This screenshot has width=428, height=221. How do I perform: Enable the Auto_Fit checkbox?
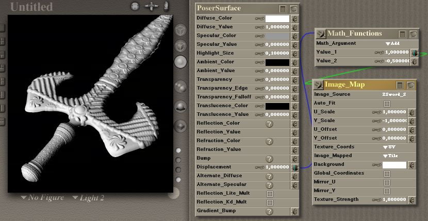387,104
